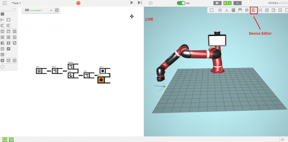Switch to behavior editor only view
Screen dimensions: 288x142
click(x=217, y=3)
